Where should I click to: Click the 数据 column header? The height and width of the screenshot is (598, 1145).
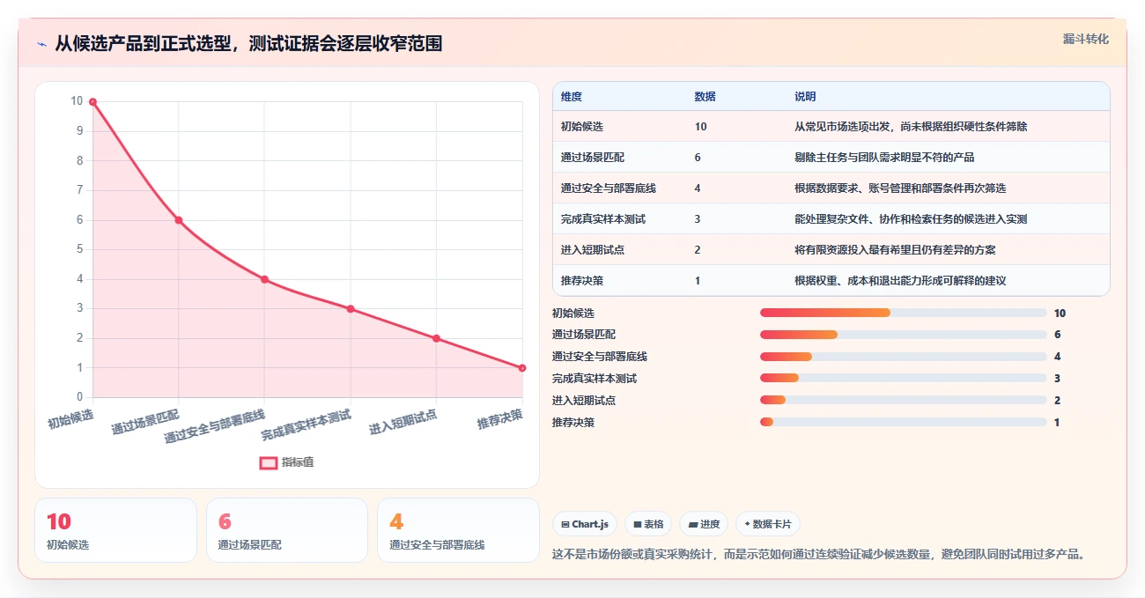[705, 97]
